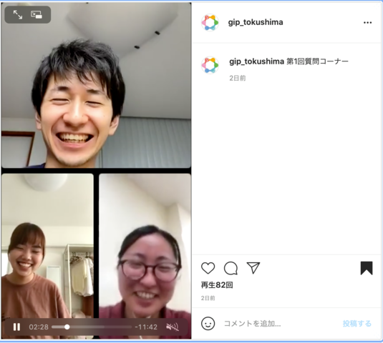Open picture-in-picture mode icon
383x343 pixels.
click(x=37, y=14)
